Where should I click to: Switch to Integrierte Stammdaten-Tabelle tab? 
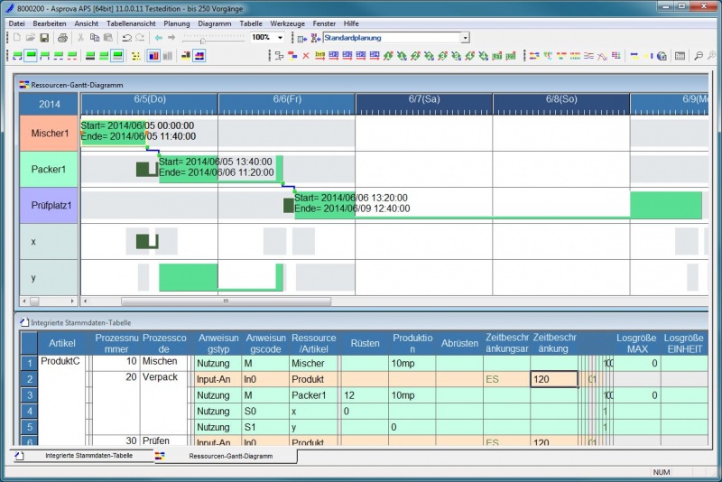click(x=88, y=456)
